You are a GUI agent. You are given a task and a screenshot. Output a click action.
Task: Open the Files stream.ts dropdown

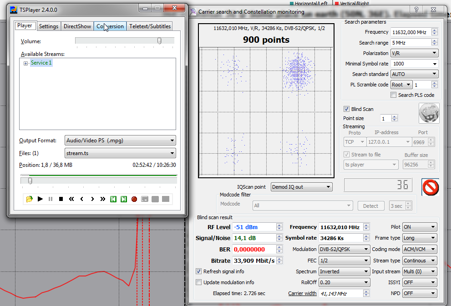tap(120, 153)
